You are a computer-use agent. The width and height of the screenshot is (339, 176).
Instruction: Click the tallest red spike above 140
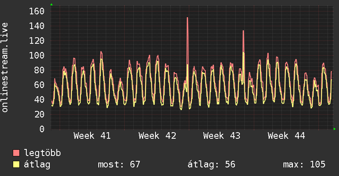click(x=187, y=18)
